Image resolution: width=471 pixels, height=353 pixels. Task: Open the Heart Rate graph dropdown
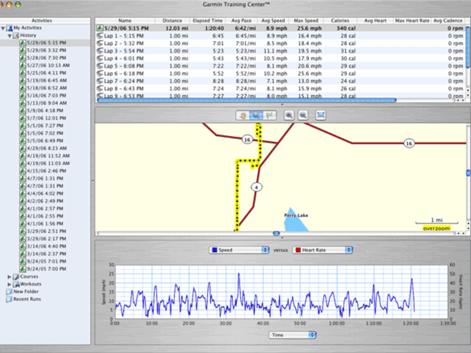(x=323, y=250)
